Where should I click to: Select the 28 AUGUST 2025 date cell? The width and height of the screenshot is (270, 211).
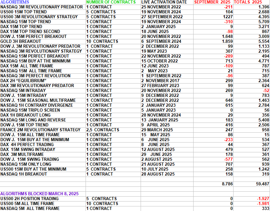coord(158,174)
